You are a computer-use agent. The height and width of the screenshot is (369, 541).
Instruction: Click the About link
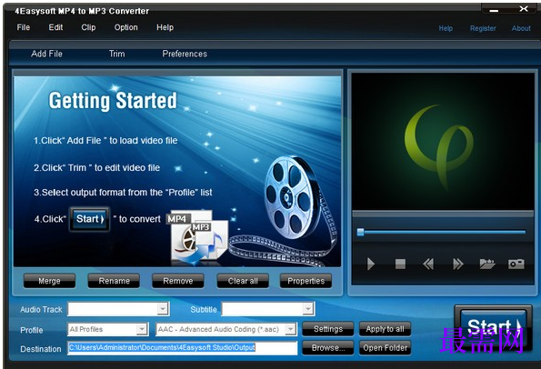(x=521, y=28)
